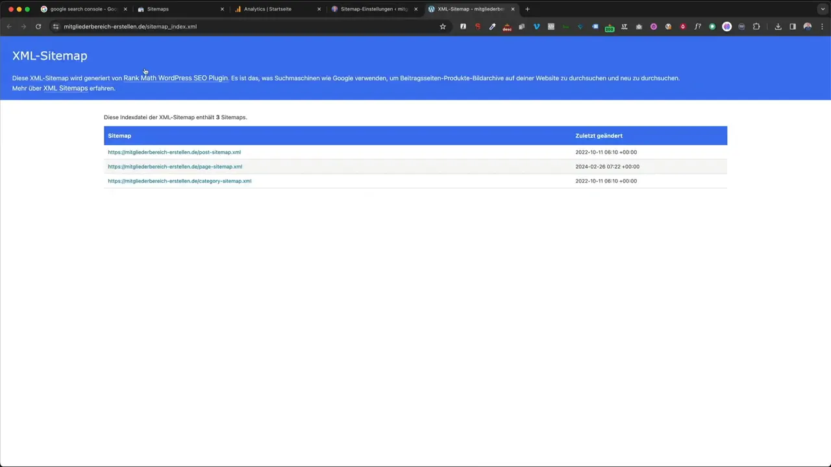Toggle the Chrome side panel icon
This screenshot has height=467, width=831.
tap(793, 27)
